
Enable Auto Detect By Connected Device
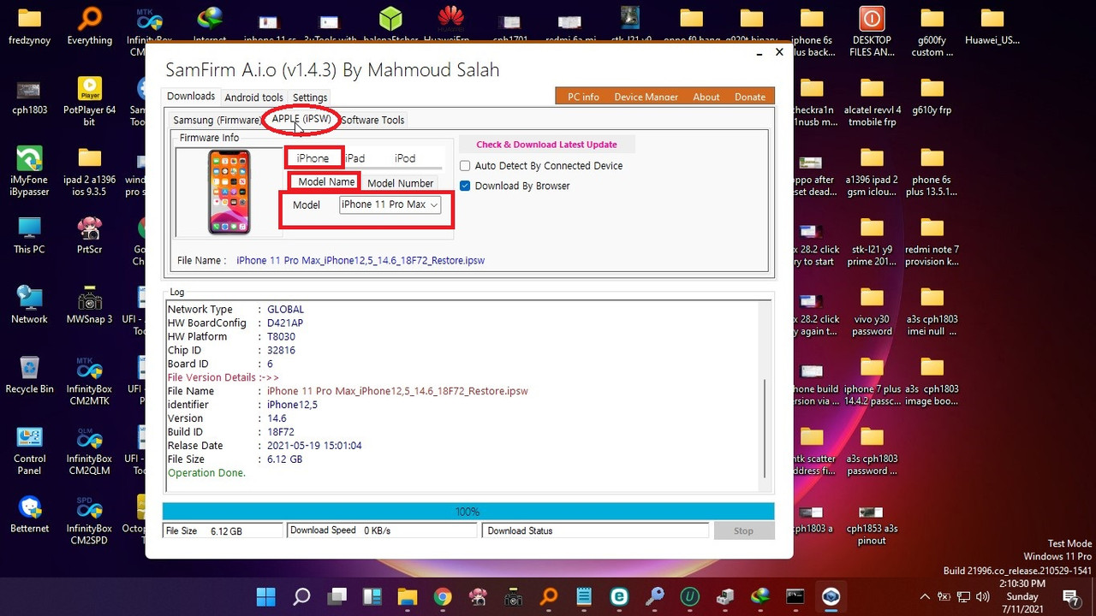pyautogui.click(x=464, y=165)
